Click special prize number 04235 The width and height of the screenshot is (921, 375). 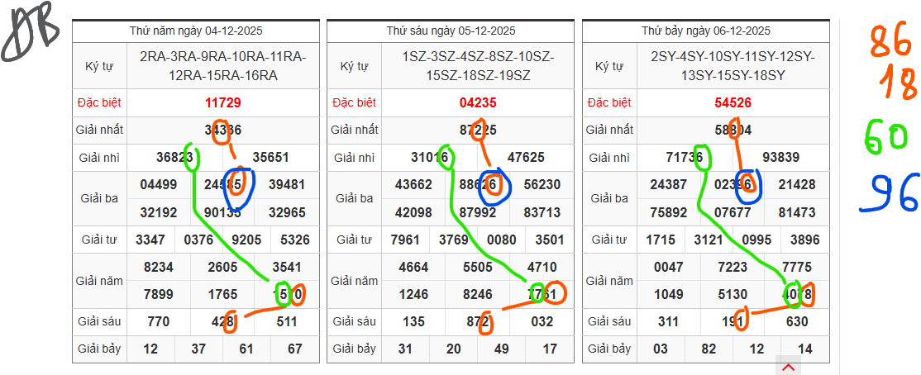click(478, 103)
